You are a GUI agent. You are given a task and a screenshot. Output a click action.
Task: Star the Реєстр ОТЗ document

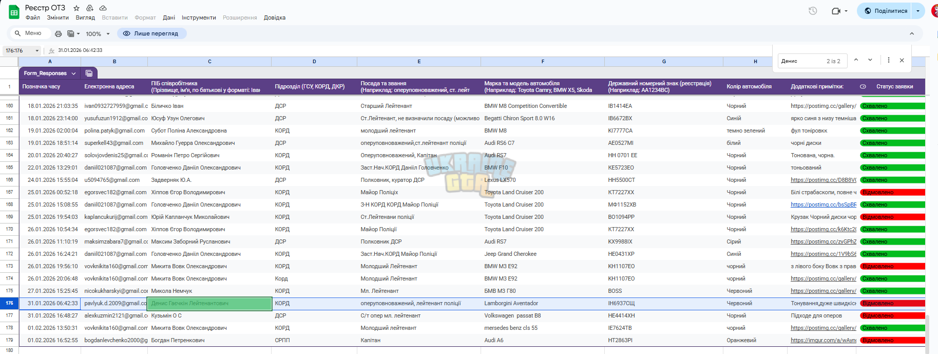click(x=76, y=8)
